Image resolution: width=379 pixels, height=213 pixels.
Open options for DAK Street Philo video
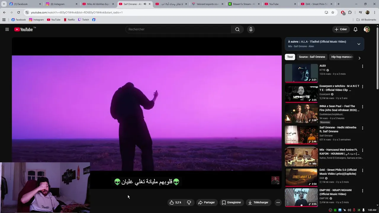[x=362, y=170]
